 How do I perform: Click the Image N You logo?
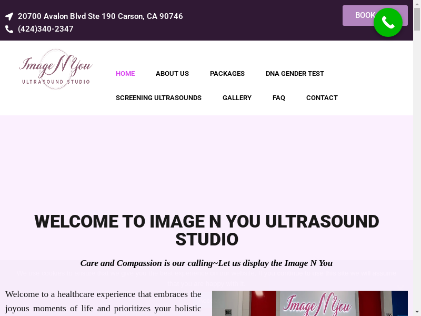click(x=56, y=69)
